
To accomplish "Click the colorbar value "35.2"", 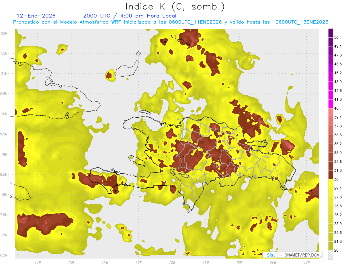I will point(338,144).
